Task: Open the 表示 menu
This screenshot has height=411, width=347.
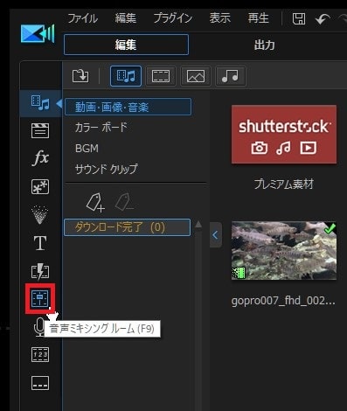Action: [220, 18]
